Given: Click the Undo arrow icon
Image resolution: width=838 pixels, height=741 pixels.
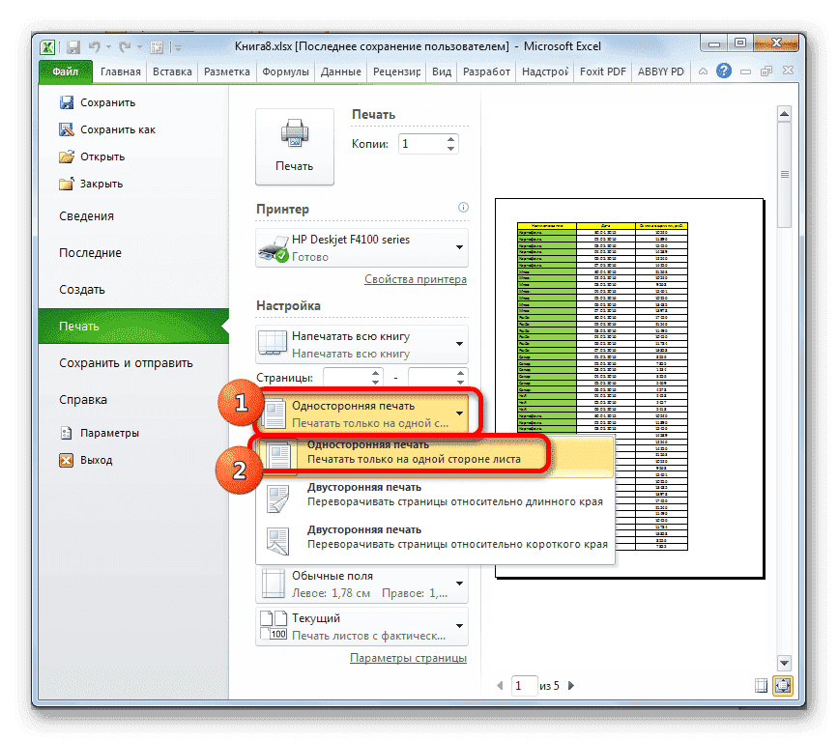Looking at the screenshot, I should (x=95, y=45).
